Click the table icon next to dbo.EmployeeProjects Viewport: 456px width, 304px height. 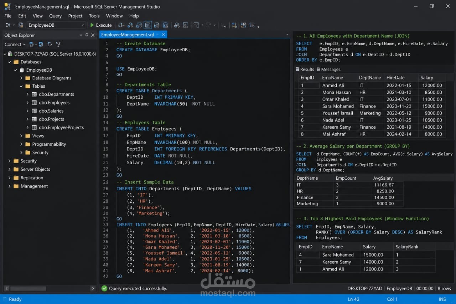[x=35, y=128]
